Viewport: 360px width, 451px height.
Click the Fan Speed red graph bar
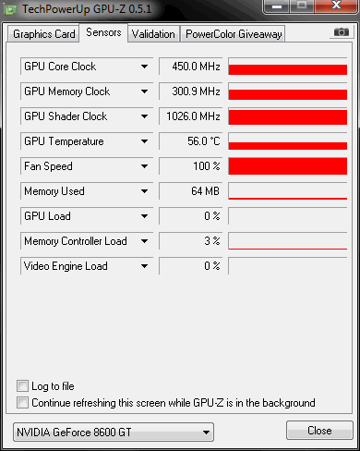[288, 166]
